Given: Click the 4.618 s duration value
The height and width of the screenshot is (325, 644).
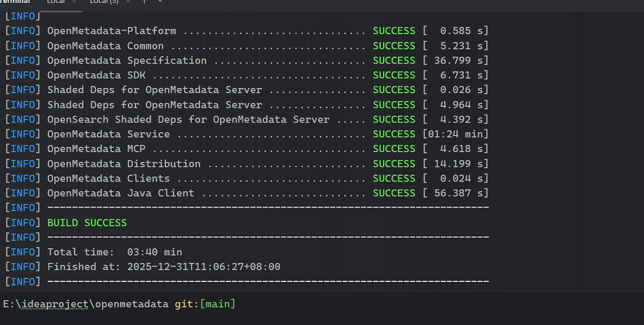Looking at the screenshot, I should coord(462,149).
